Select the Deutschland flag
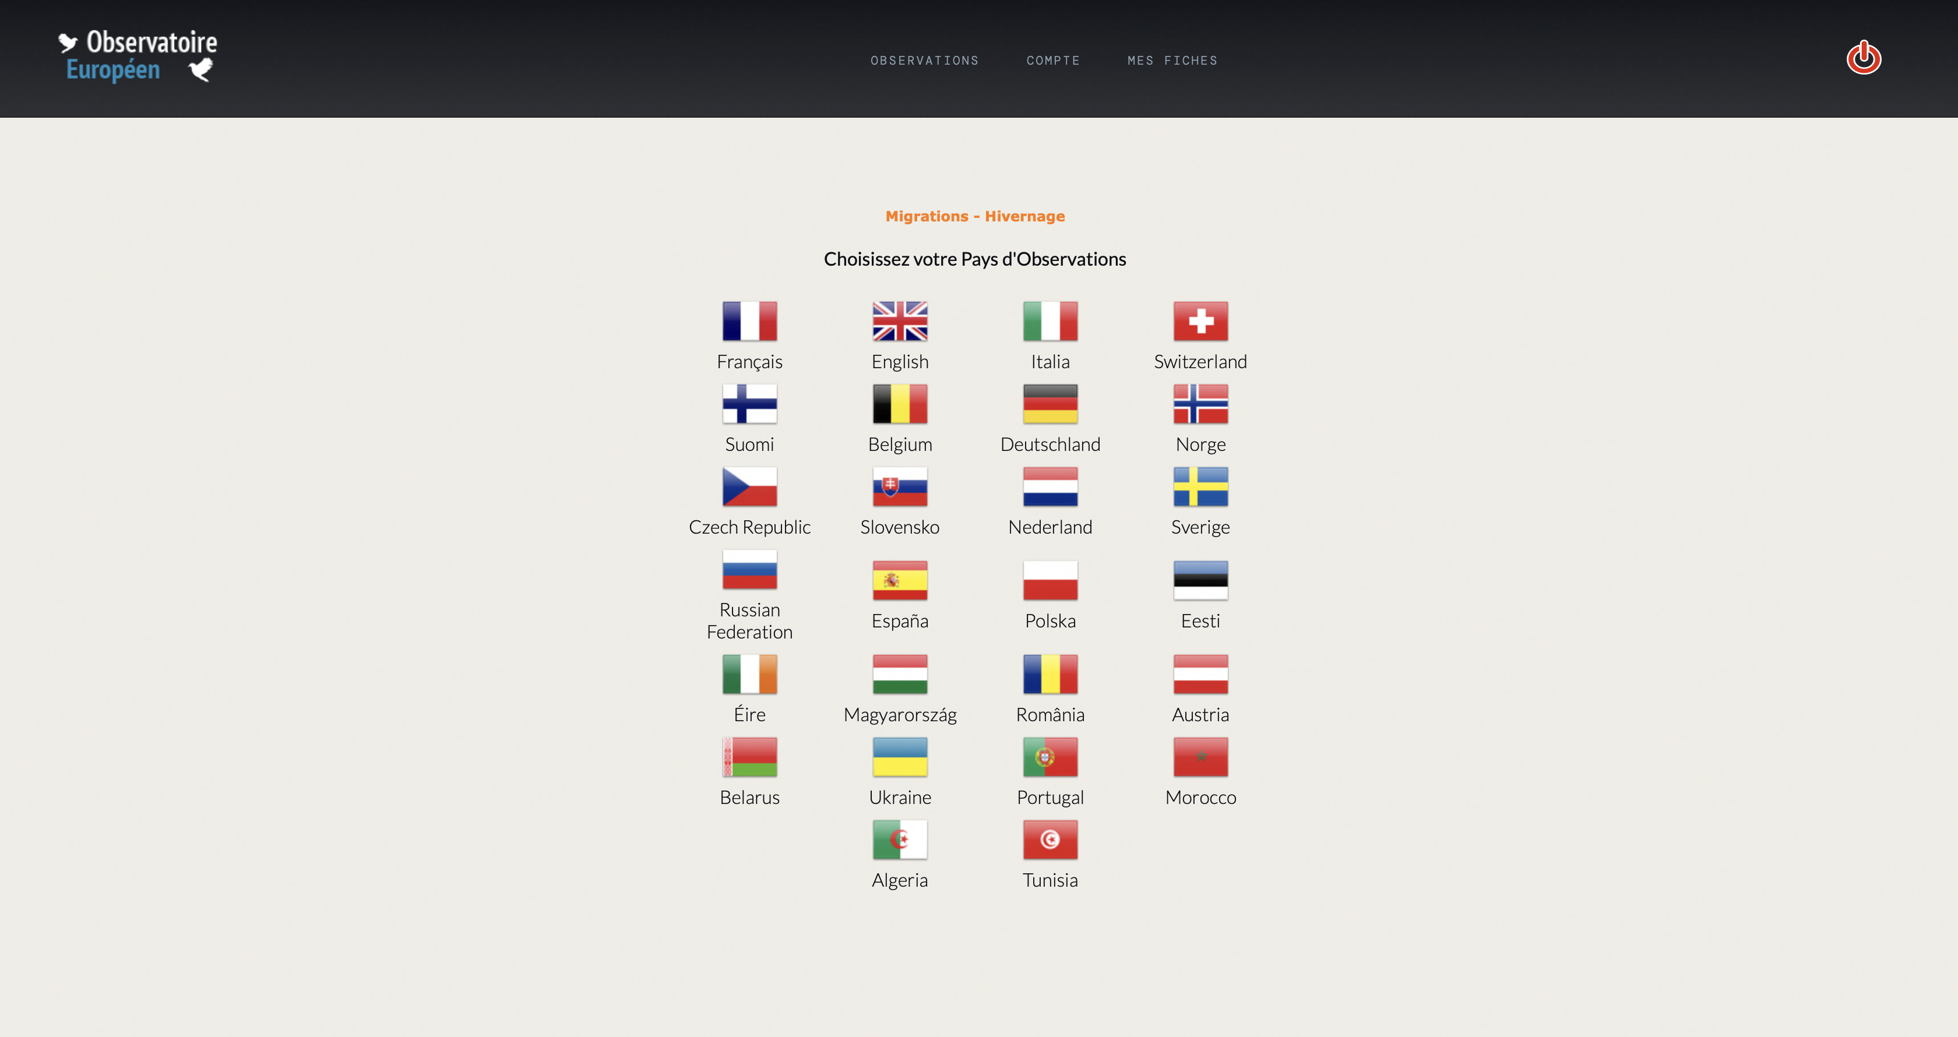This screenshot has height=1037, width=1958. click(1051, 403)
